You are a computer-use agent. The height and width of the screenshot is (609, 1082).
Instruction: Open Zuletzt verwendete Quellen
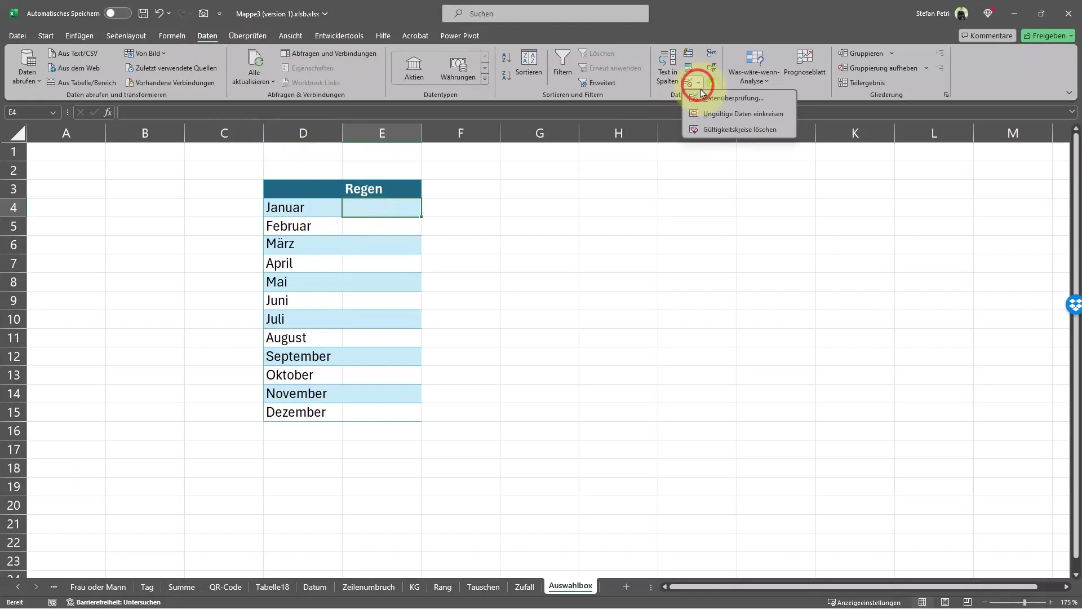point(171,68)
